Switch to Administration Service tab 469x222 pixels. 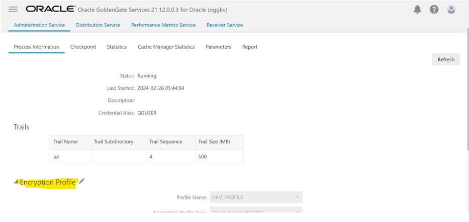point(39,25)
